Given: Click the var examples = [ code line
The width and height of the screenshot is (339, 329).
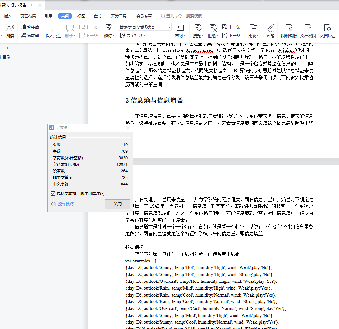Looking at the screenshot, I should (141, 261).
